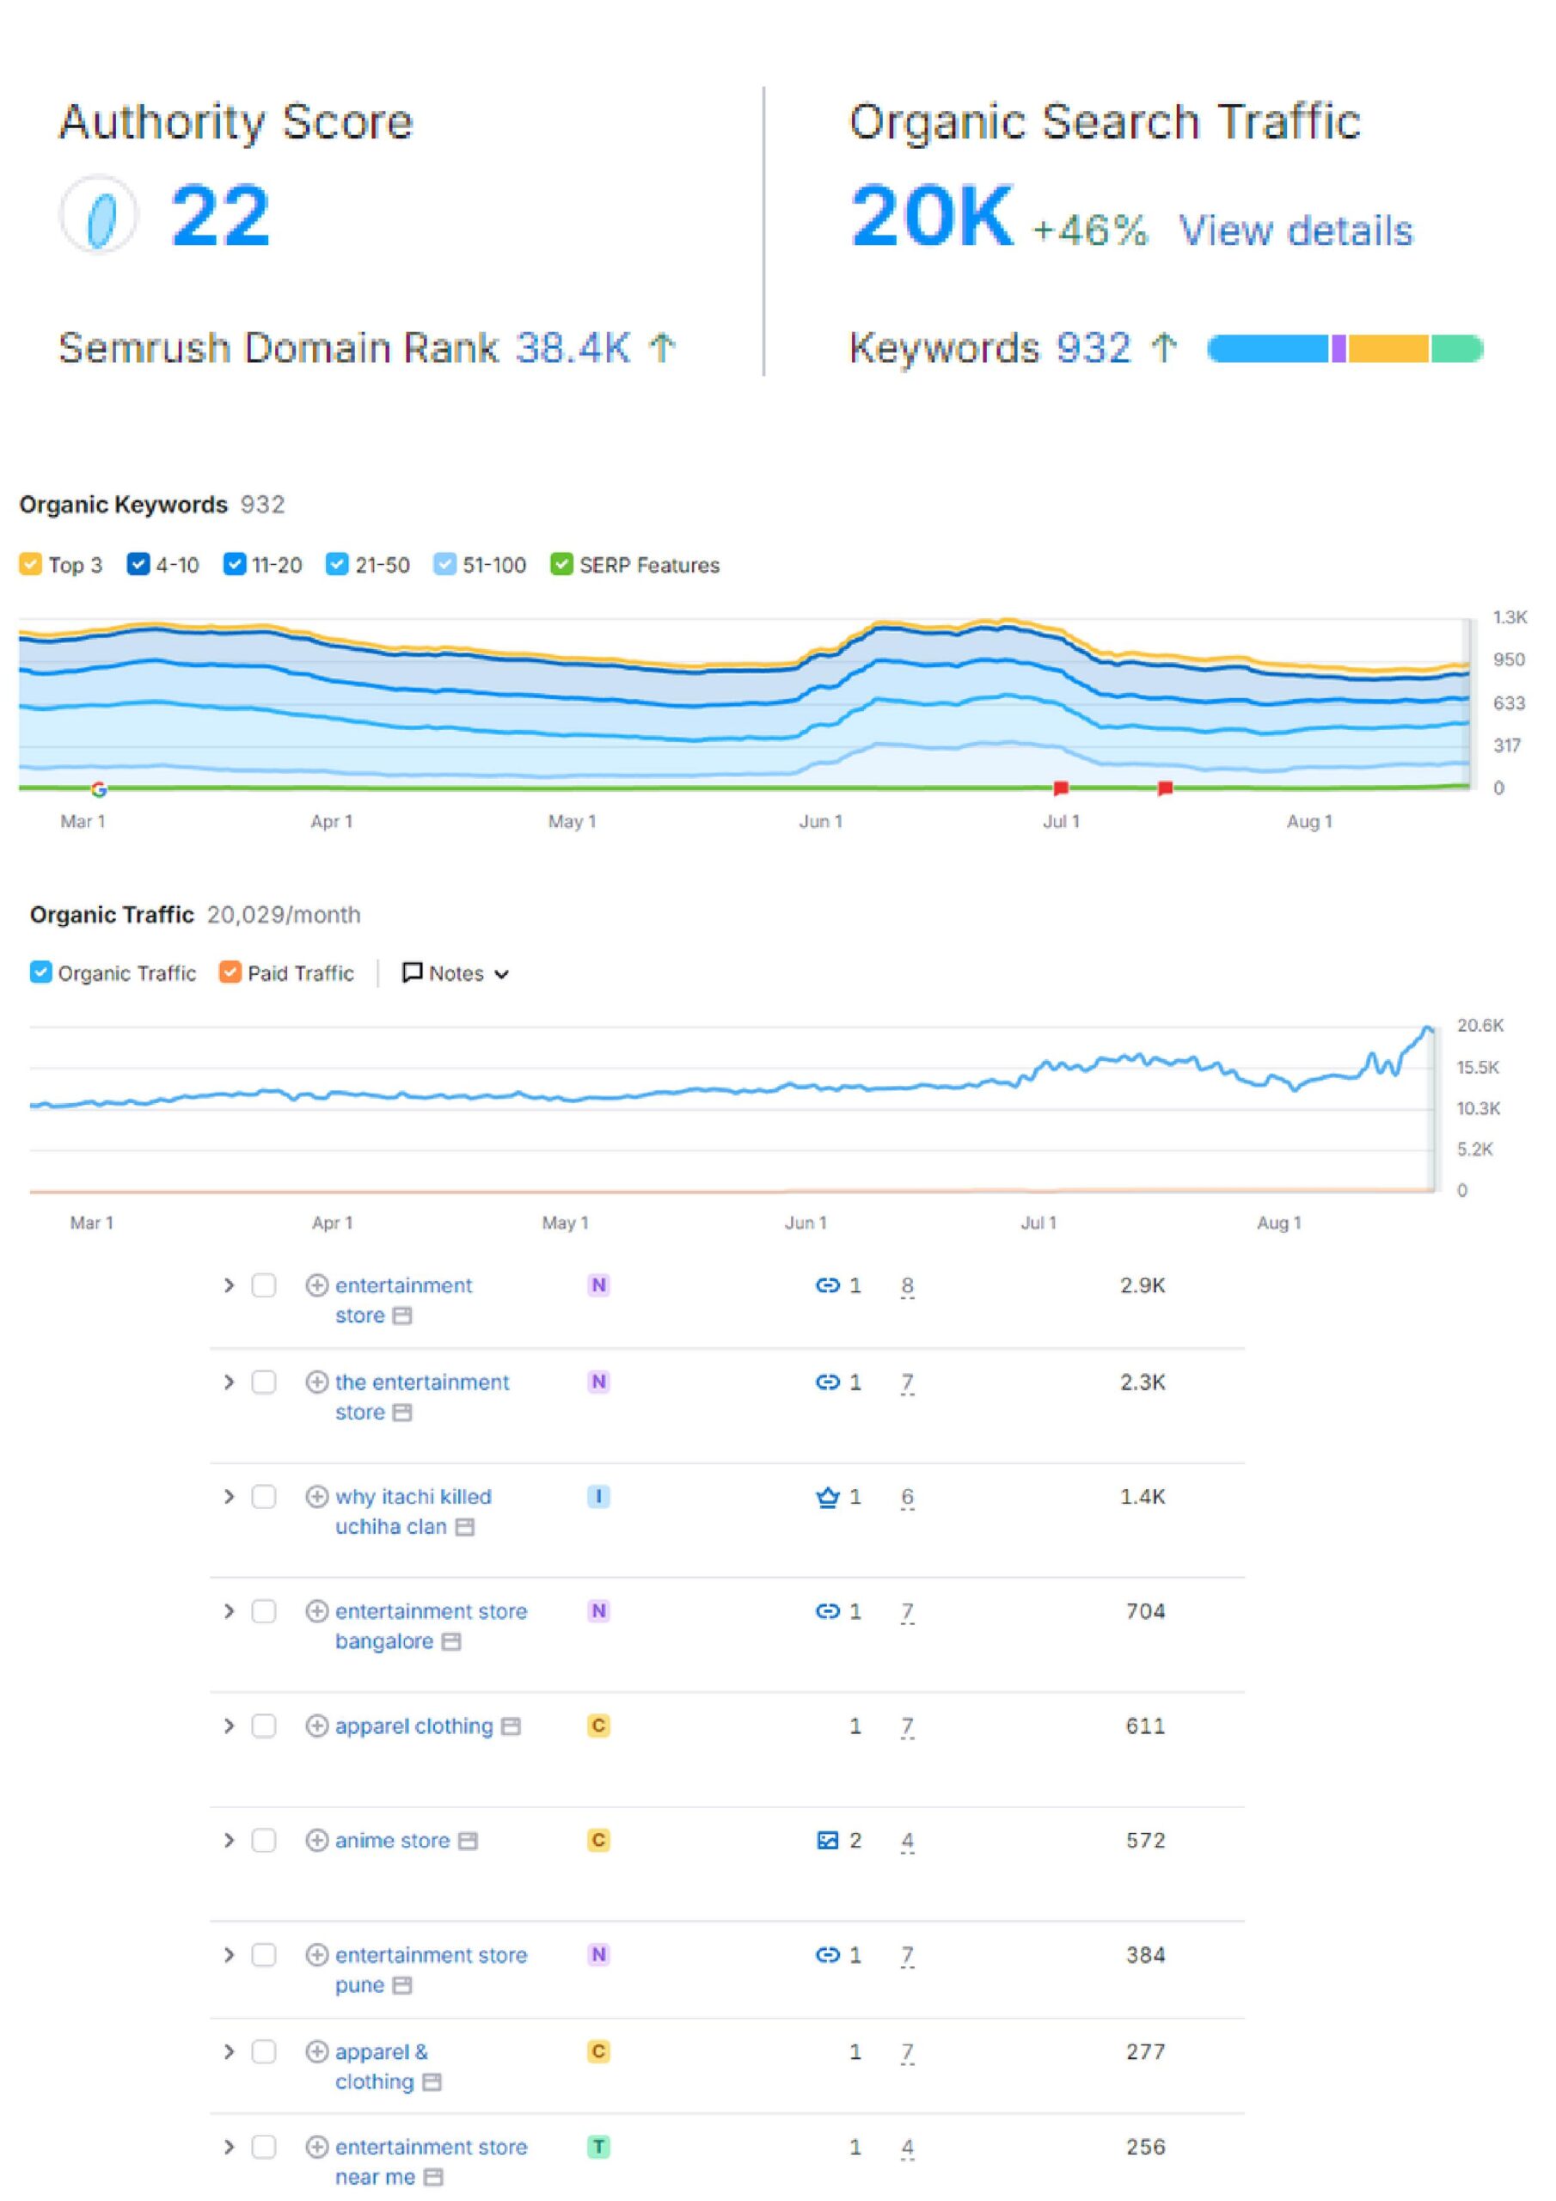Expand the 'apparel clothing' row
Viewport: 1556px width, 2201px height.
(228, 1726)
